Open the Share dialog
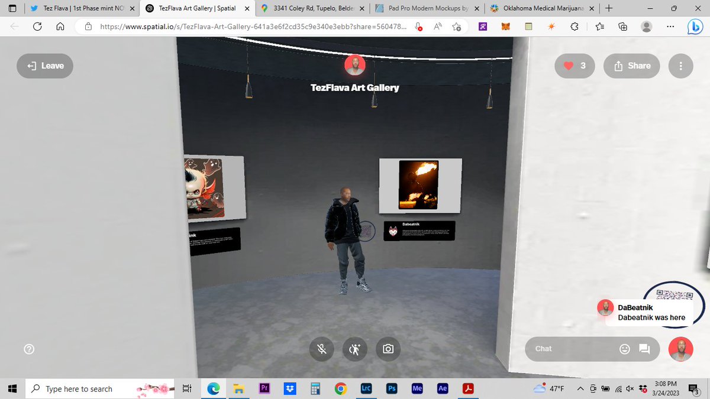 click(x=631, y=66)
